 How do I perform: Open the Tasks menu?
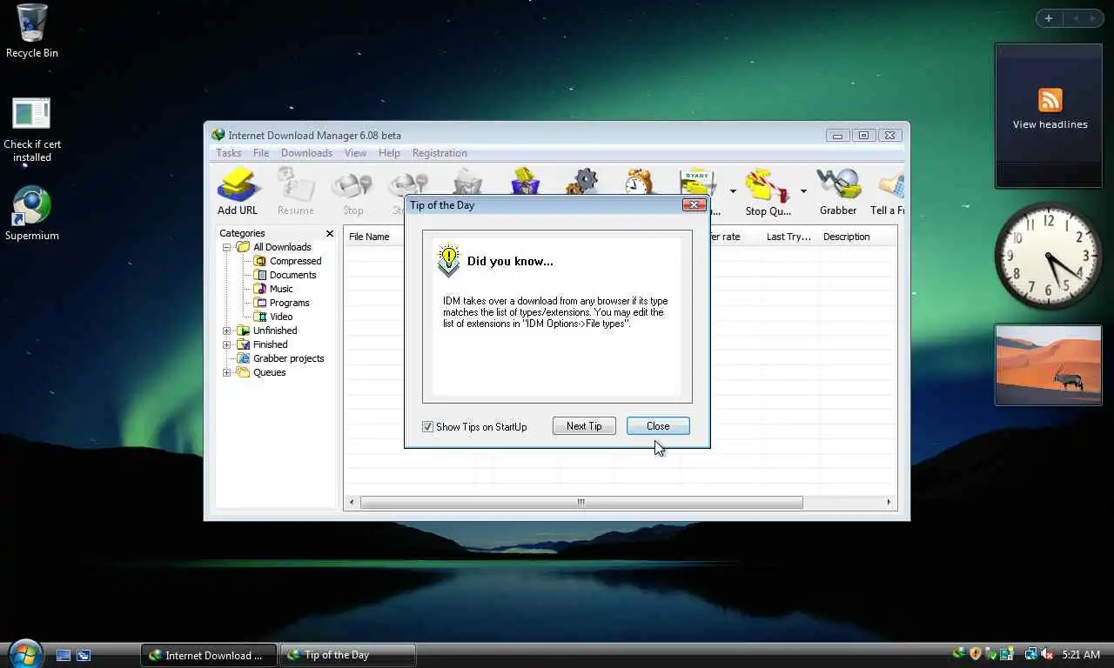(229, 153)
